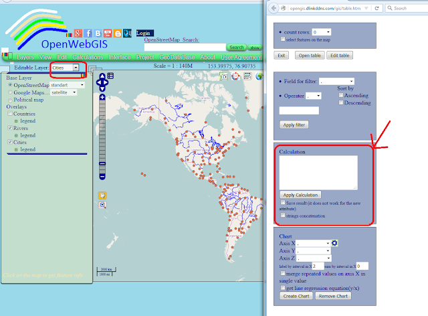Open the Project menu
Image resolution: width=428 pixels, height=316 pixels.
(145, 57)
